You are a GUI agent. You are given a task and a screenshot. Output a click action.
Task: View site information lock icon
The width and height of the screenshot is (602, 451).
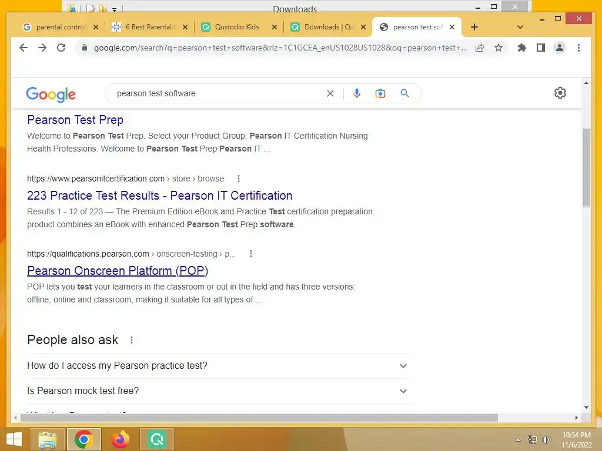coord(85,48)
